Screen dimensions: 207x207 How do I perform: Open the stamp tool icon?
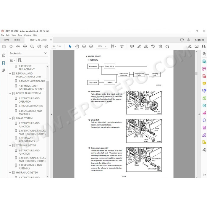point(153,46)
